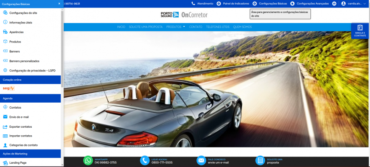
Task: Click the envelope messages icon in top bar
Action: tap(334, 3)
